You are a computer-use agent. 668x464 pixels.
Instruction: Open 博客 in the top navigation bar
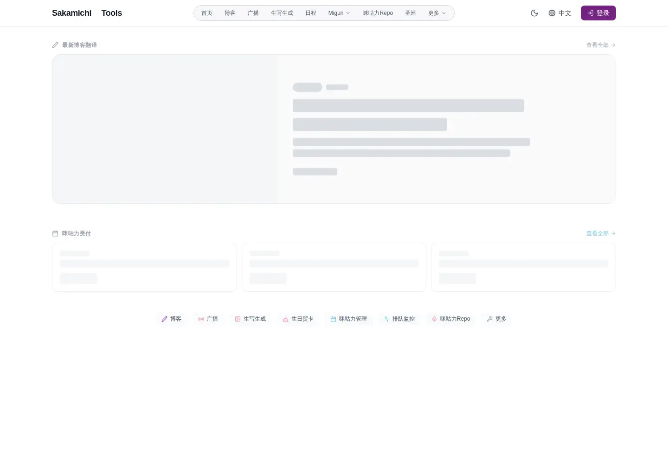(x=230, y=13)
